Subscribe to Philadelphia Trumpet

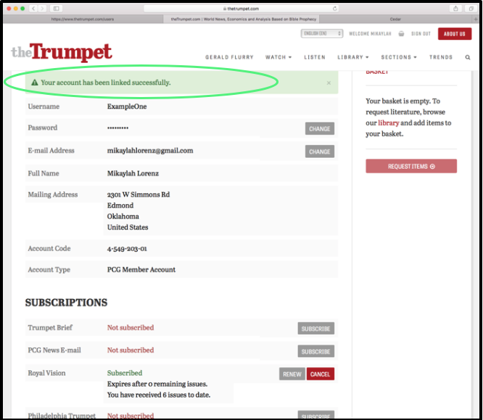click(x=315, y=415)
